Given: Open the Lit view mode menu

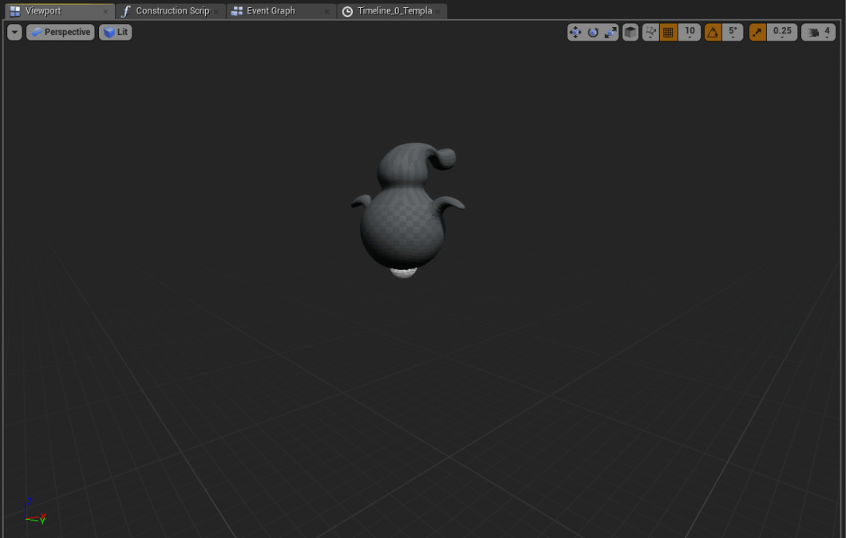Looking at the screenshot, I should [x=116, y=33].
